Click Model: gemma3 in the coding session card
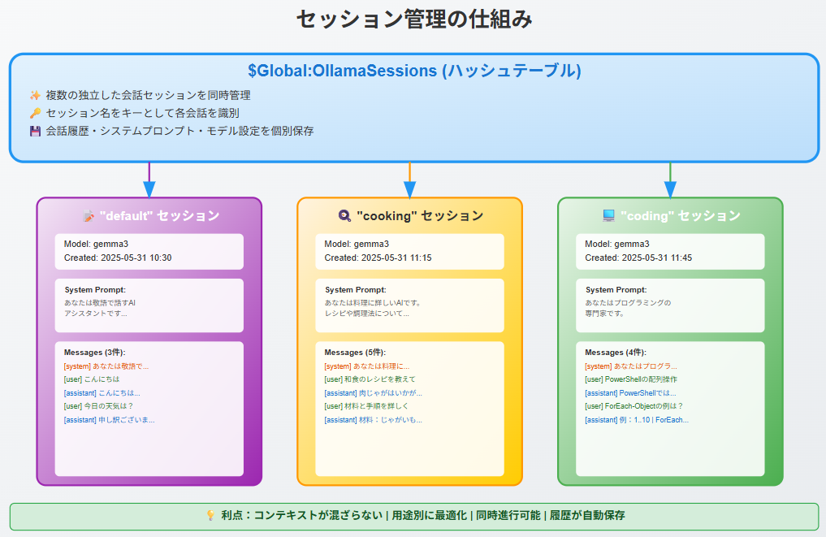The image size is (826, 537). 617,244
